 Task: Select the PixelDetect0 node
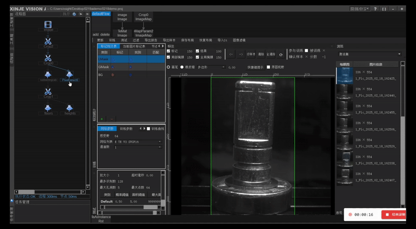click(70, 75)
